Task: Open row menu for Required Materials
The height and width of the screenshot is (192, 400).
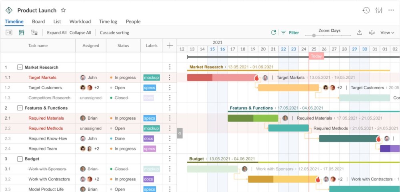Action: [170, 118]
